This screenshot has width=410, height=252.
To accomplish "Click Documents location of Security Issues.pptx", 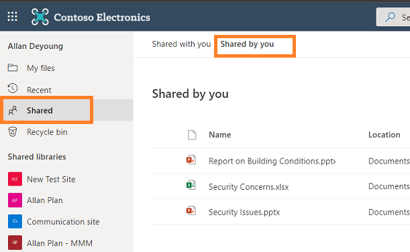I will point(389,212).
